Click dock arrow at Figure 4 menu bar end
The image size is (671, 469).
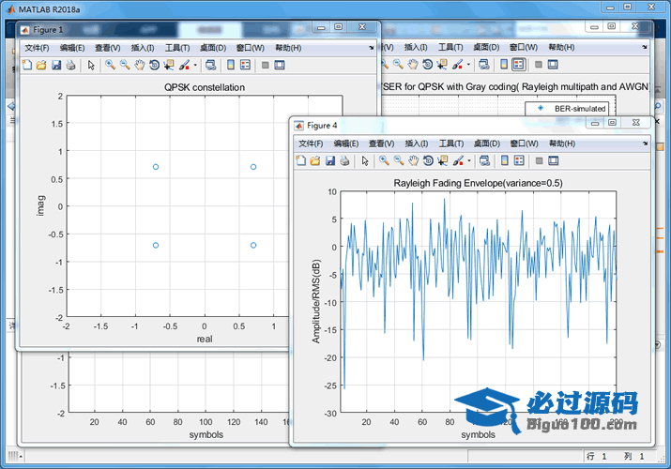[645, 144]
